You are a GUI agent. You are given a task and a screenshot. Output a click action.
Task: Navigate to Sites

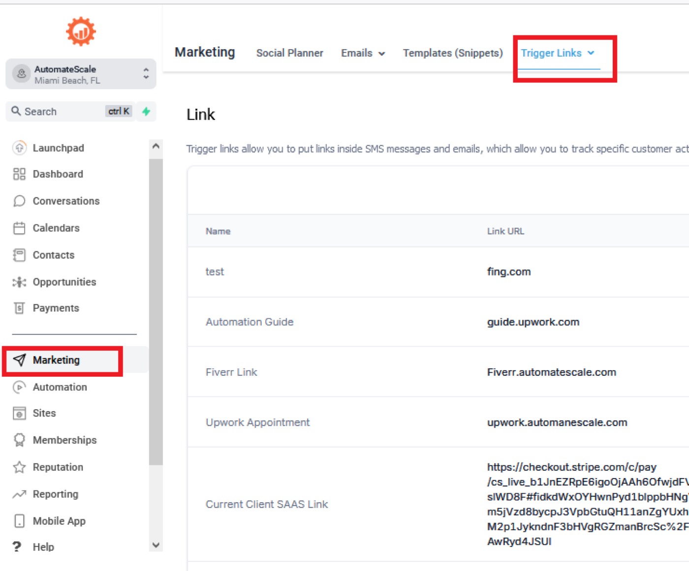tap(44, 413)
